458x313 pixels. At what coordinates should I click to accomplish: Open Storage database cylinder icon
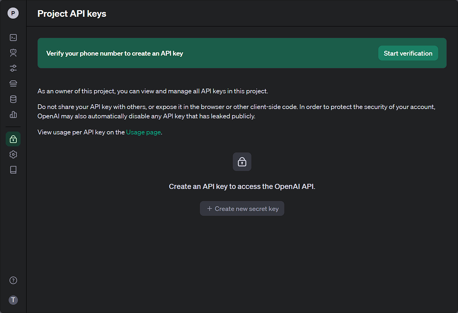pyautogui.click(x=13, y=99)
